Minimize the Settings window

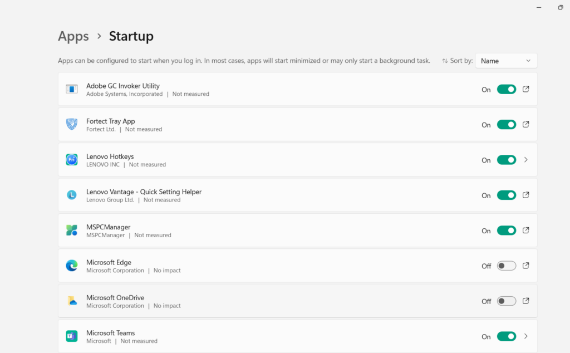coord(539,7)
